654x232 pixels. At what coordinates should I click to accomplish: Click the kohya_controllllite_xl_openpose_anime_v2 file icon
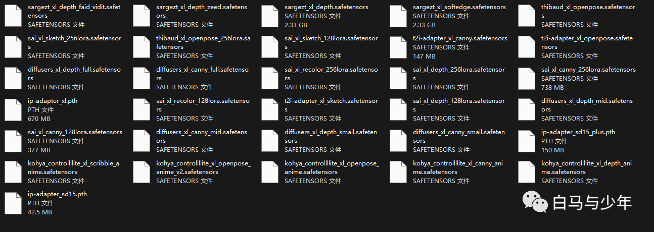[x=142, y=172]
